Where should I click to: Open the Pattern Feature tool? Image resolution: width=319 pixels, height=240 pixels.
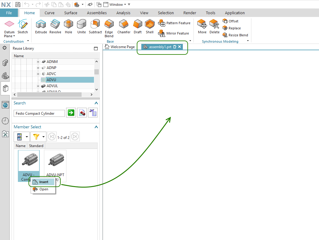(174, 23)
